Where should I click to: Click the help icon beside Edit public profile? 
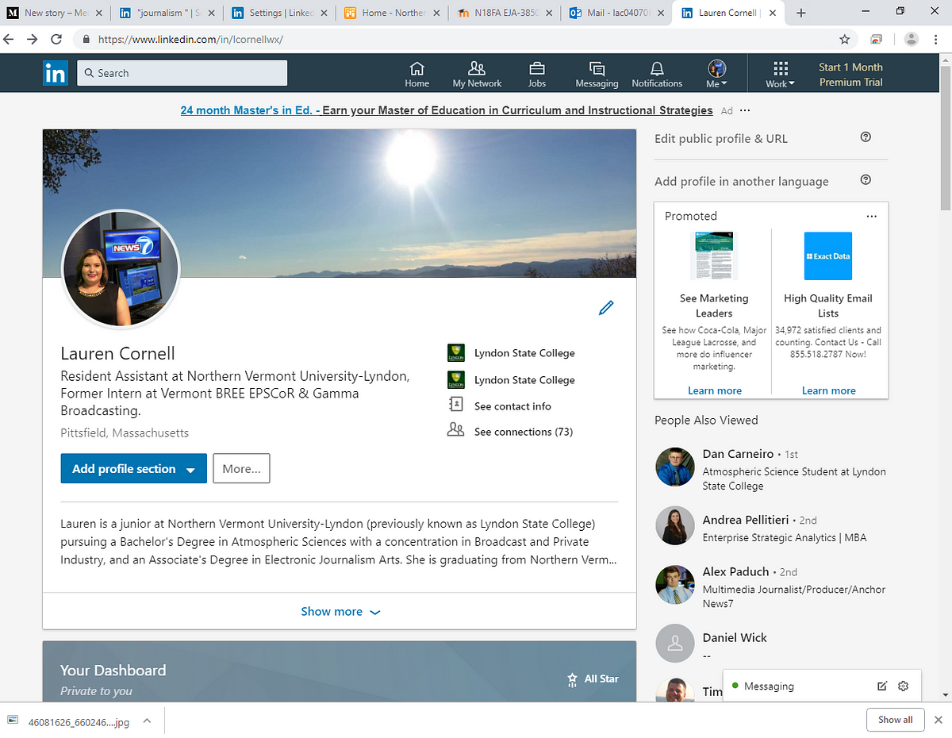click(x=866, y=137)
